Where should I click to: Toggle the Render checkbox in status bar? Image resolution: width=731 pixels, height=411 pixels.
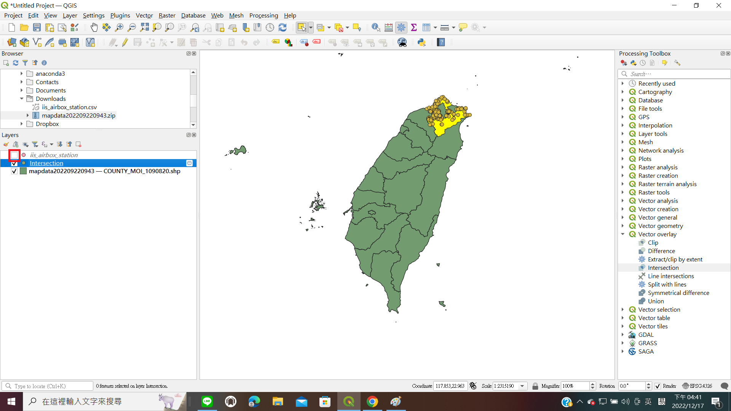pos(658,386)
